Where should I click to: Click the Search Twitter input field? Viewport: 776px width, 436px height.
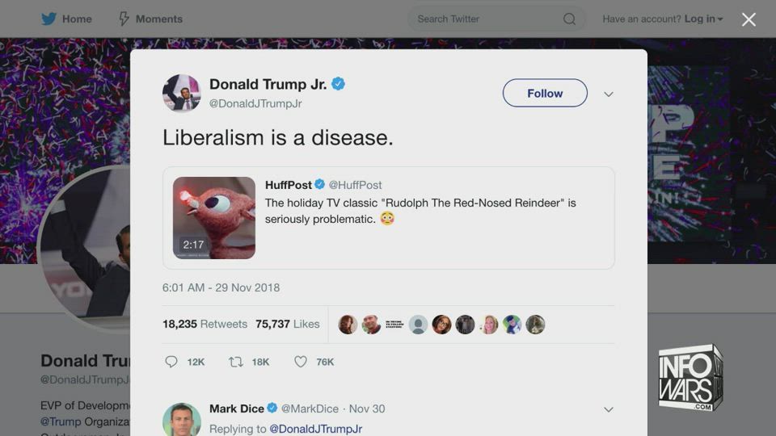(x=487, y=19)
